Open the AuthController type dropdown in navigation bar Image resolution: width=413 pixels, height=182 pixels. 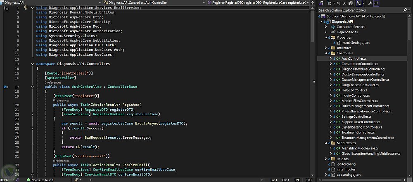204,2
